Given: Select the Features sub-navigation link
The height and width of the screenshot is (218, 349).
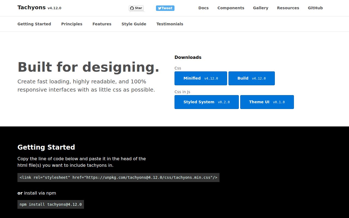Looking at the screenshot, I should tap(102, 24).
